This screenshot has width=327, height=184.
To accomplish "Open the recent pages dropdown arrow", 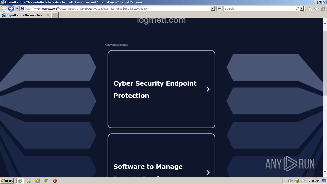I will pyautogui.click(x=17, y=9).
